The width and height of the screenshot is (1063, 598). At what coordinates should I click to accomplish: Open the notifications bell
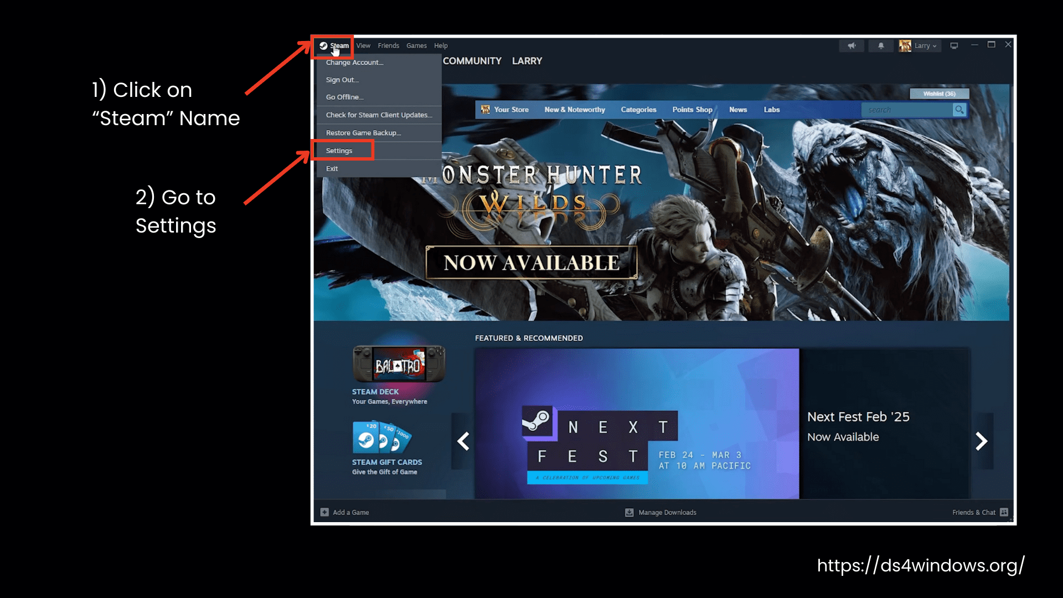(x=881, y=46)
